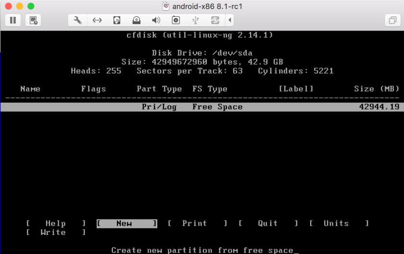
Task: Collapse the device toolbar arrow
Action: coord(229,20)
